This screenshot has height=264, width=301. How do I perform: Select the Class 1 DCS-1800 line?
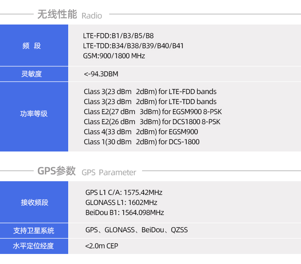(142, 142)
